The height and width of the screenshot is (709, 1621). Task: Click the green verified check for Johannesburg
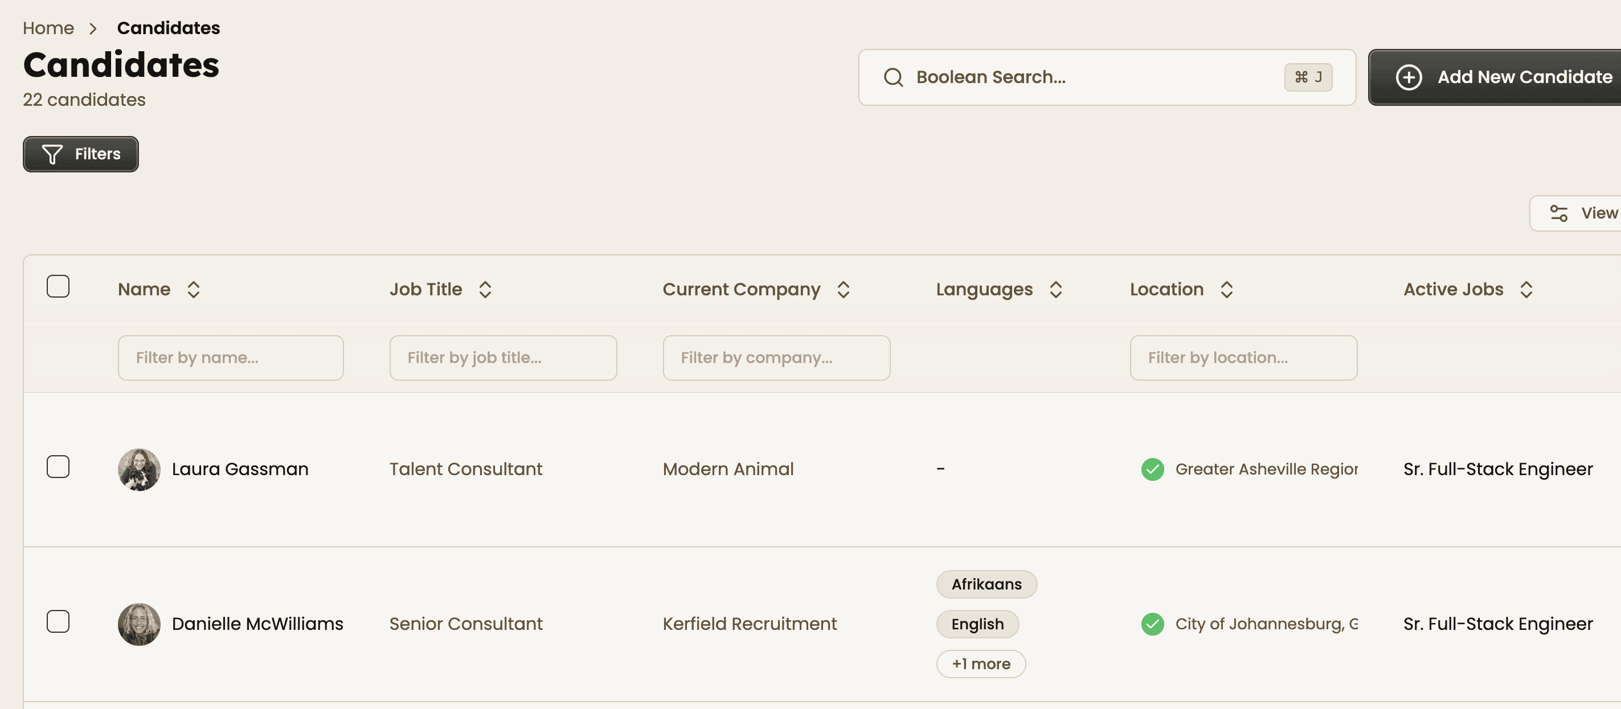[1152, 624]
